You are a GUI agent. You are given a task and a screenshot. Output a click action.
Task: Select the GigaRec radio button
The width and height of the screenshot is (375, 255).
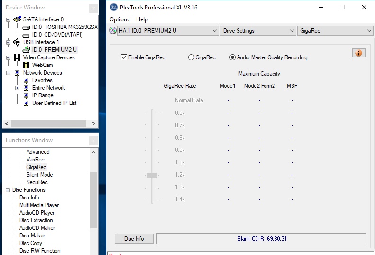(191, 57)
